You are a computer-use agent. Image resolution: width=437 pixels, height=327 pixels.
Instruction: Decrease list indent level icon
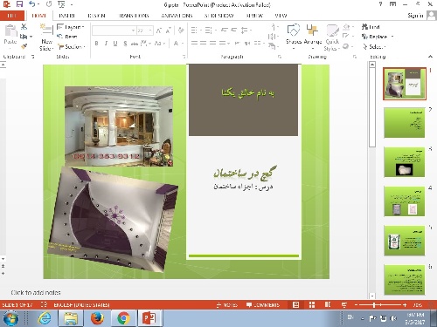225,31
